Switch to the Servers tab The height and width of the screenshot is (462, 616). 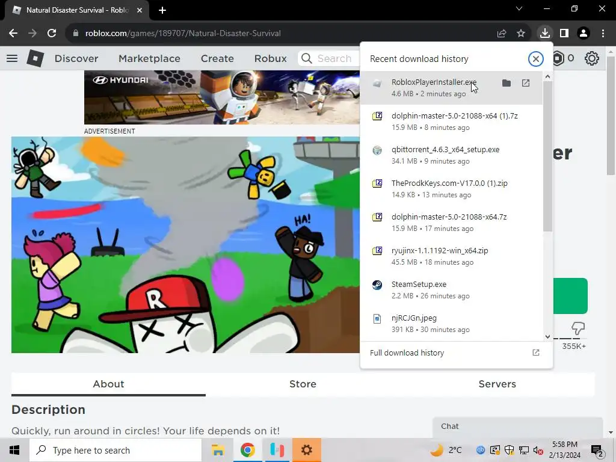(497, 384)
